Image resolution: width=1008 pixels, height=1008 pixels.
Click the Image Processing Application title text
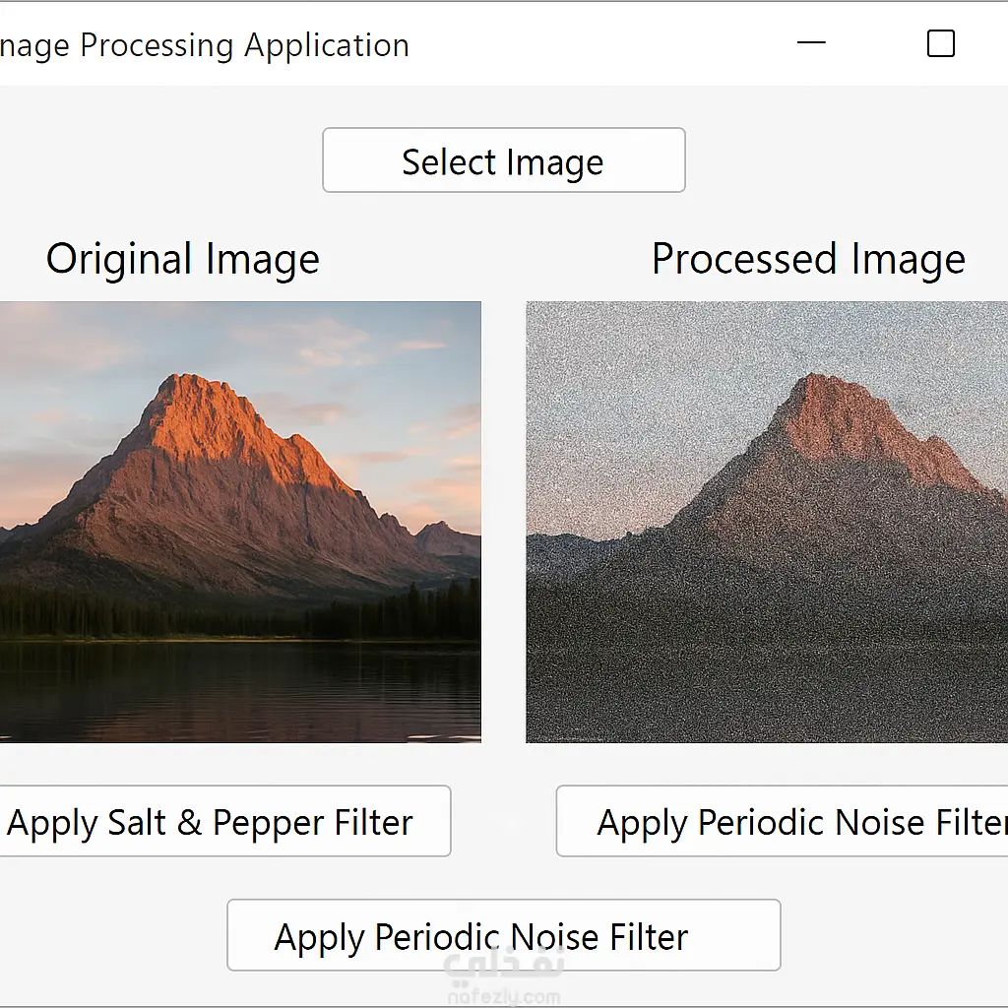(x=205, y=45)
